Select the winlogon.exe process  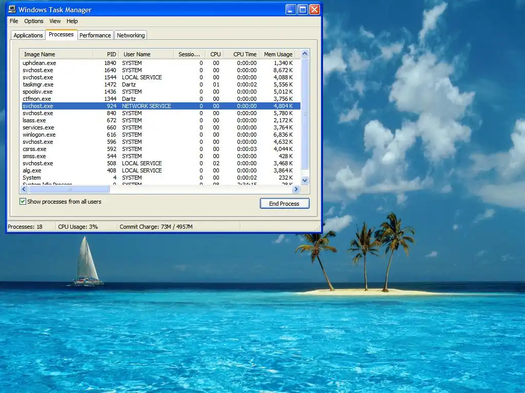pos(160,135)
